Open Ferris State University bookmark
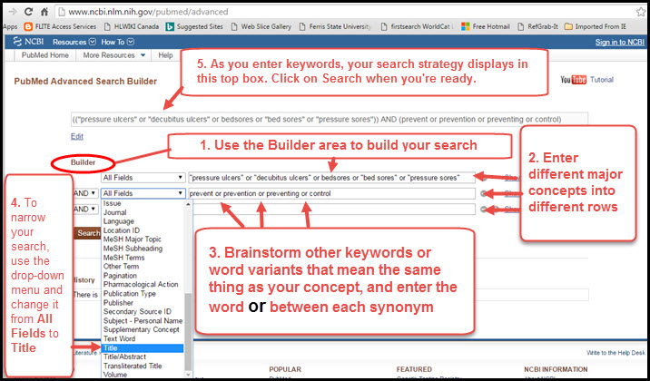This screenshot has height=381, width=650. [335, 26]
